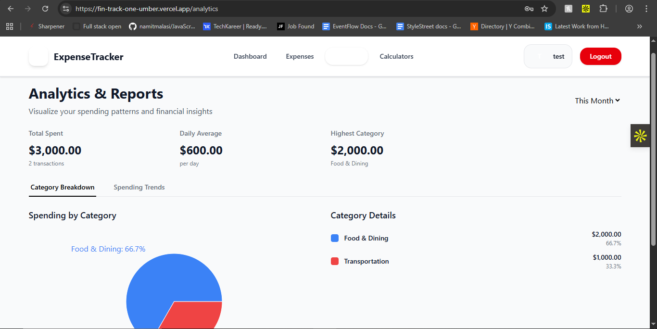
Task: Go to the Dashboard nav item
Action: pos(250,56)
